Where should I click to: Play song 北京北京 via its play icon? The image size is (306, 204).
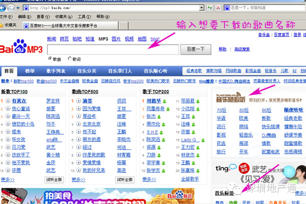click(79, 124)
